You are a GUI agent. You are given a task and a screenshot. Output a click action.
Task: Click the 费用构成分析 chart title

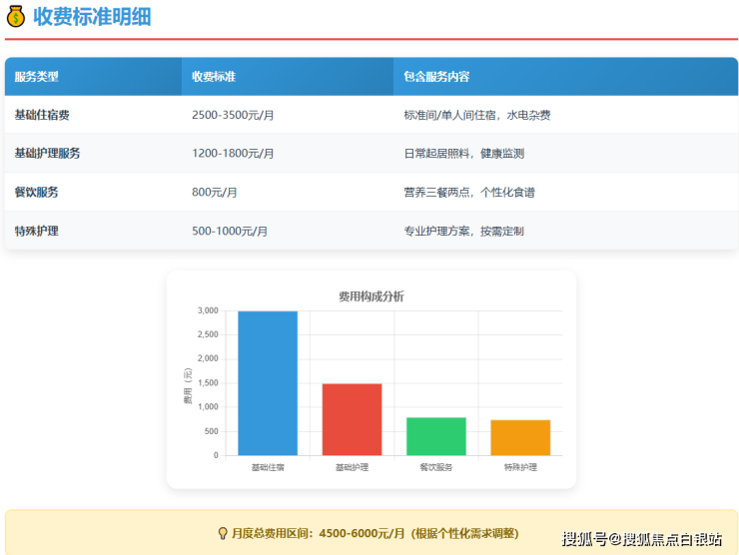click(371, 296)
